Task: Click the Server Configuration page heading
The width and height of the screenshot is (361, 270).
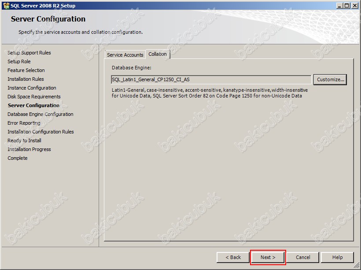Action: coord(48,19)
